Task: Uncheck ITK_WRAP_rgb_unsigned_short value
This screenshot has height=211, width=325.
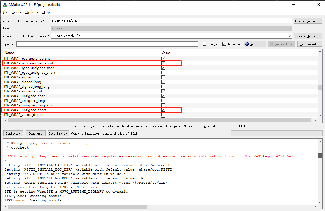Action: [x=163, y=63]
